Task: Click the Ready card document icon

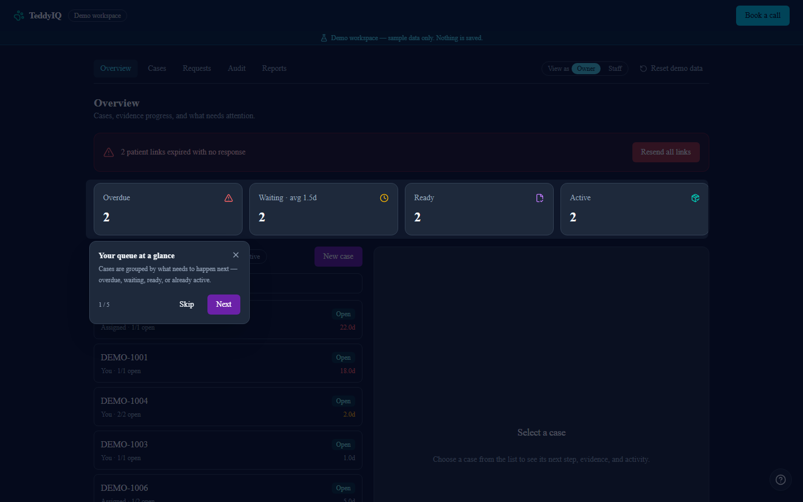Action: (x=540, y=198)
